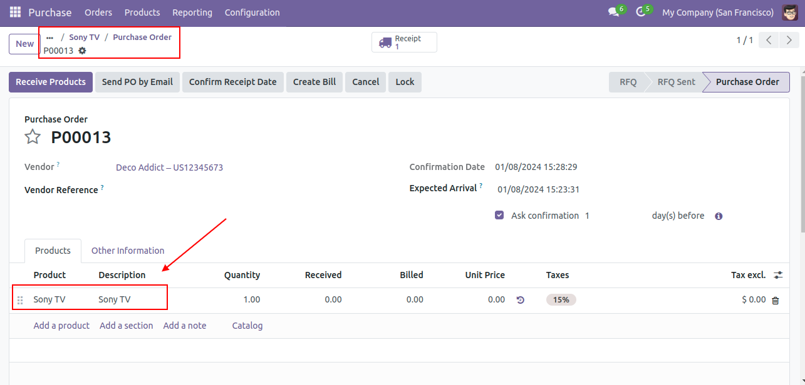The width and height of the screenshot is (805, 385).
Task: Click the Sony TV description cell
Action: coord(115,300)
